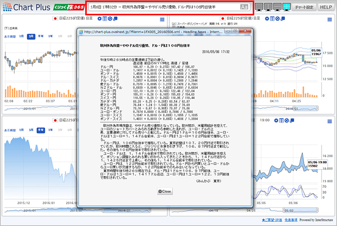Click 2016/05/06 17:32 timestamp in popup

point(216,52)
